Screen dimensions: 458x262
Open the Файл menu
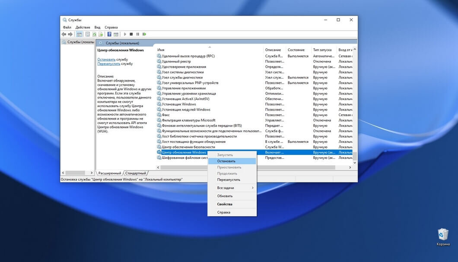click(x=67, y=27)
